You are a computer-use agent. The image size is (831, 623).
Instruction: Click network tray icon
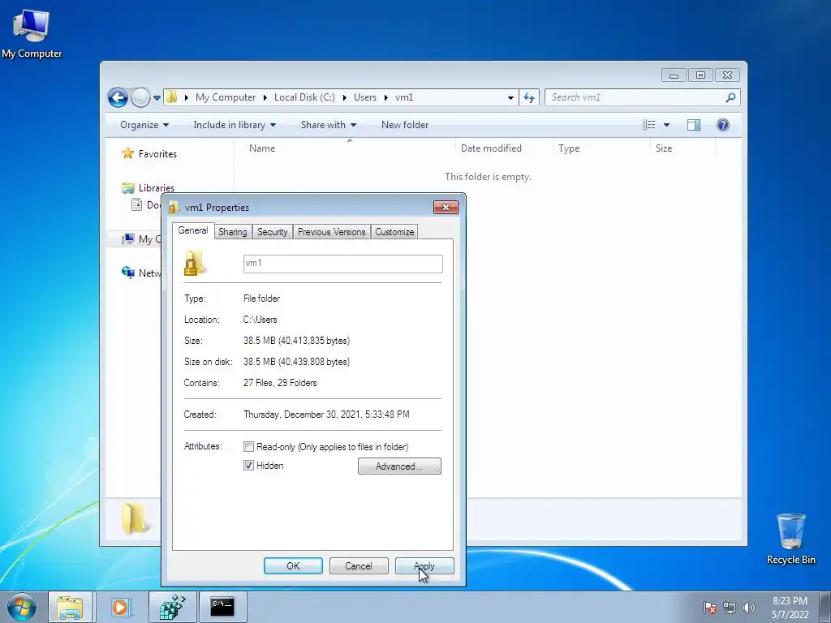pyautogui.click(x=730, y=608)
